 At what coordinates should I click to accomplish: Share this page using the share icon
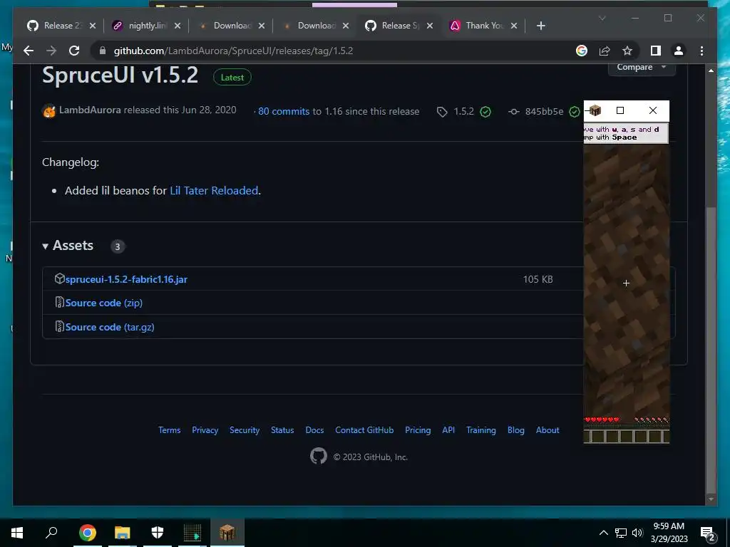(605, 51)
